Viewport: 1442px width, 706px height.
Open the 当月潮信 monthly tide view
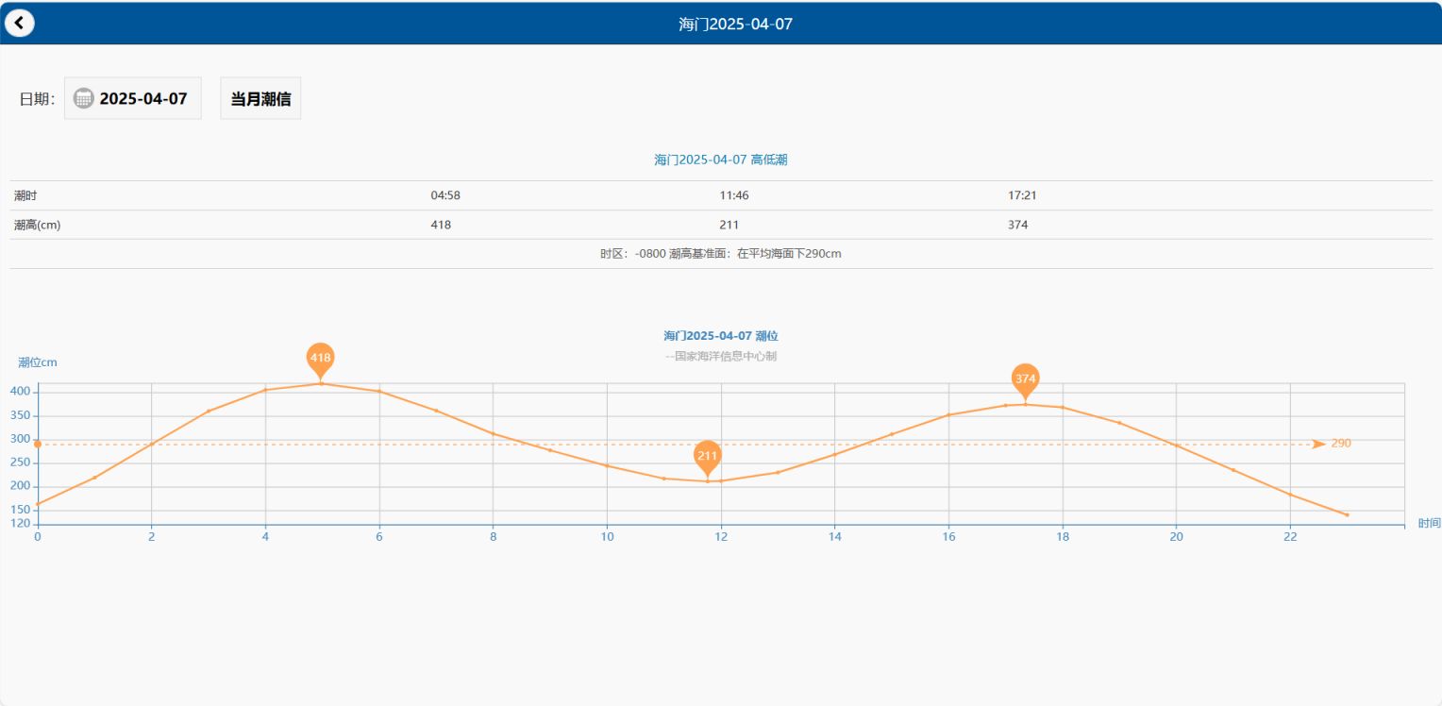pyautogui.click(x=260, y=98)
